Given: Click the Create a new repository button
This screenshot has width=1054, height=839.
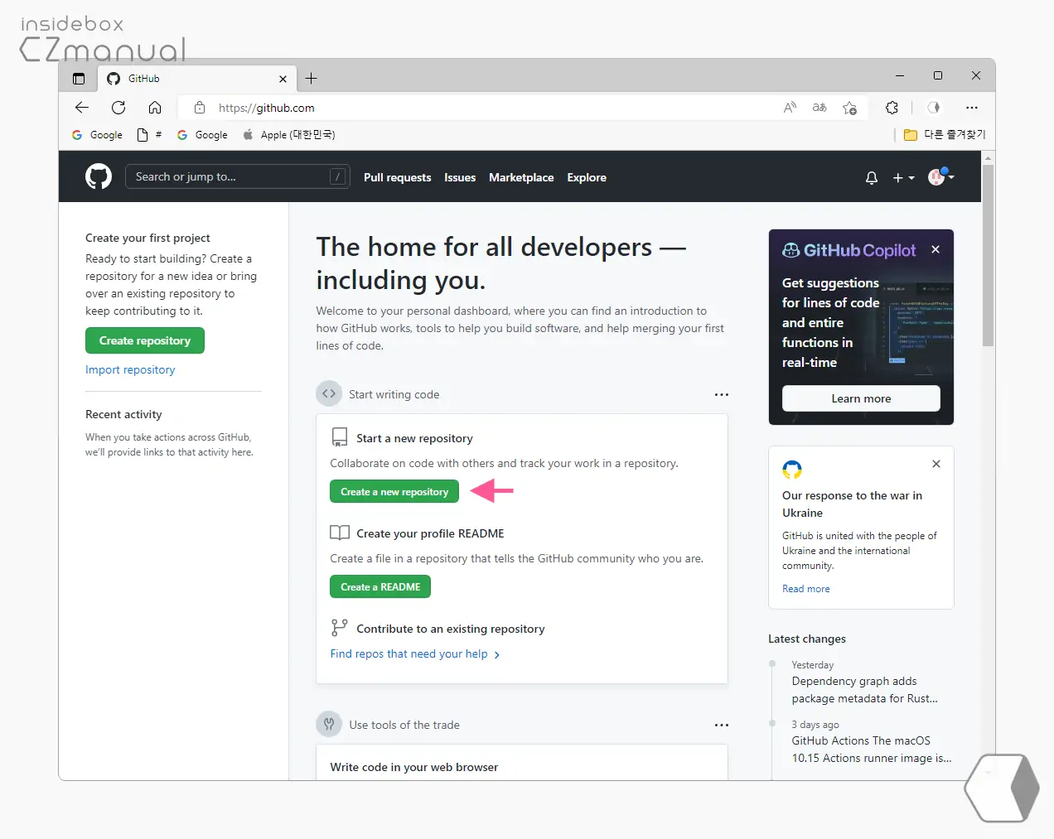Looking at the screenshot, I should pos(394,492).
